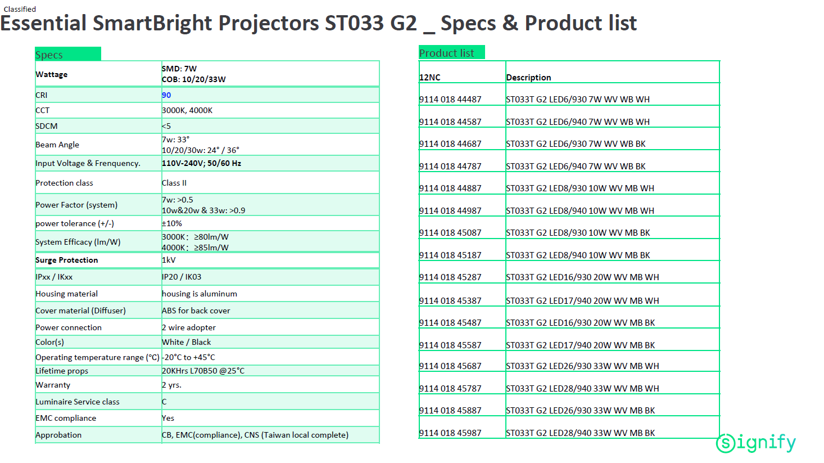The height and width of the screenshot is (463, 824).
Task: Click the Signify logo
Action: tap(756, 443)
